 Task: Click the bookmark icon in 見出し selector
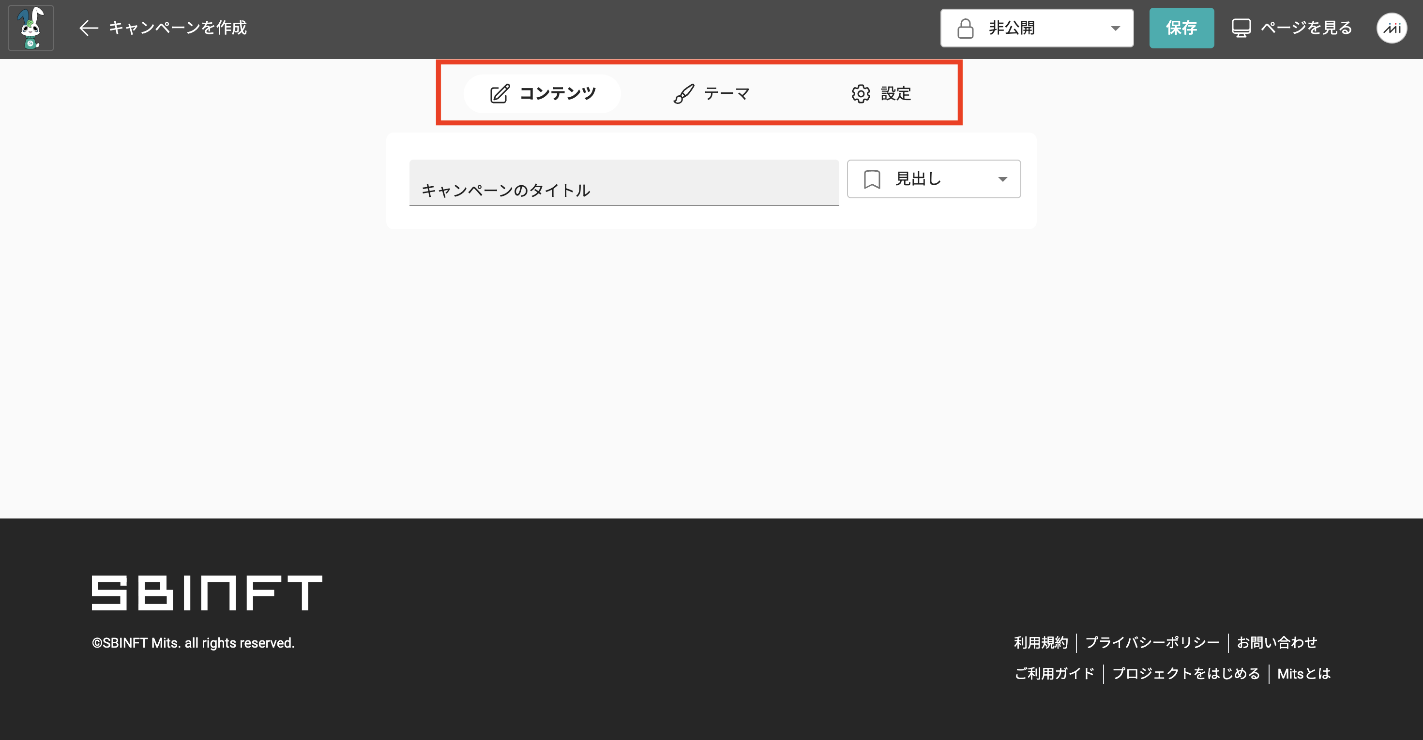coord(872,179)
